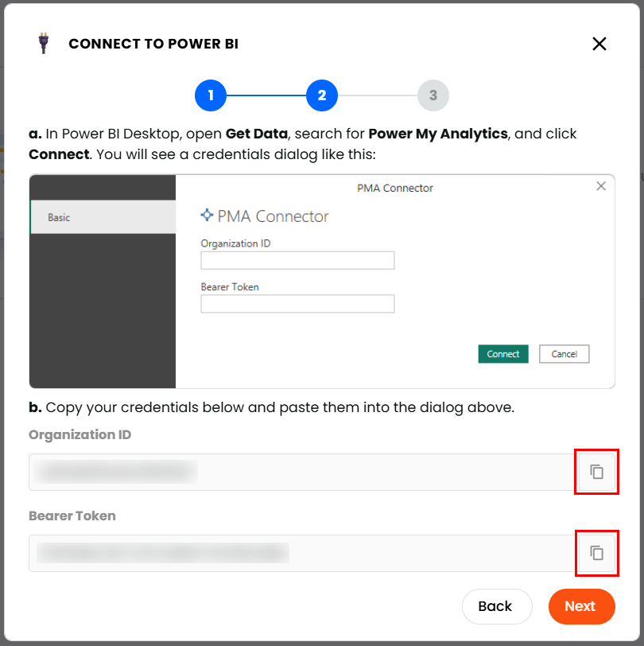The height and width of the screenshot is (646, 644).
Task: Go to step 1 in the progress stepper
Action: [x=211, y=95]
